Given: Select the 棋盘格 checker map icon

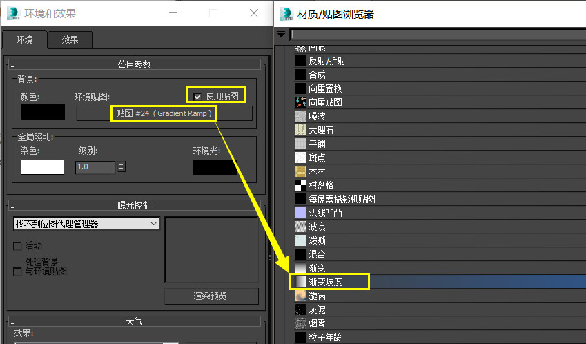Looking at the screenshot, I should click(x=301, y=185).
